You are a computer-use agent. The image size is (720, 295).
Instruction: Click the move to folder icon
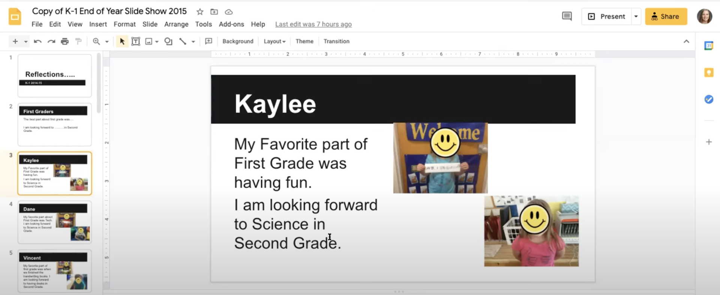click(x=214, y=12)
